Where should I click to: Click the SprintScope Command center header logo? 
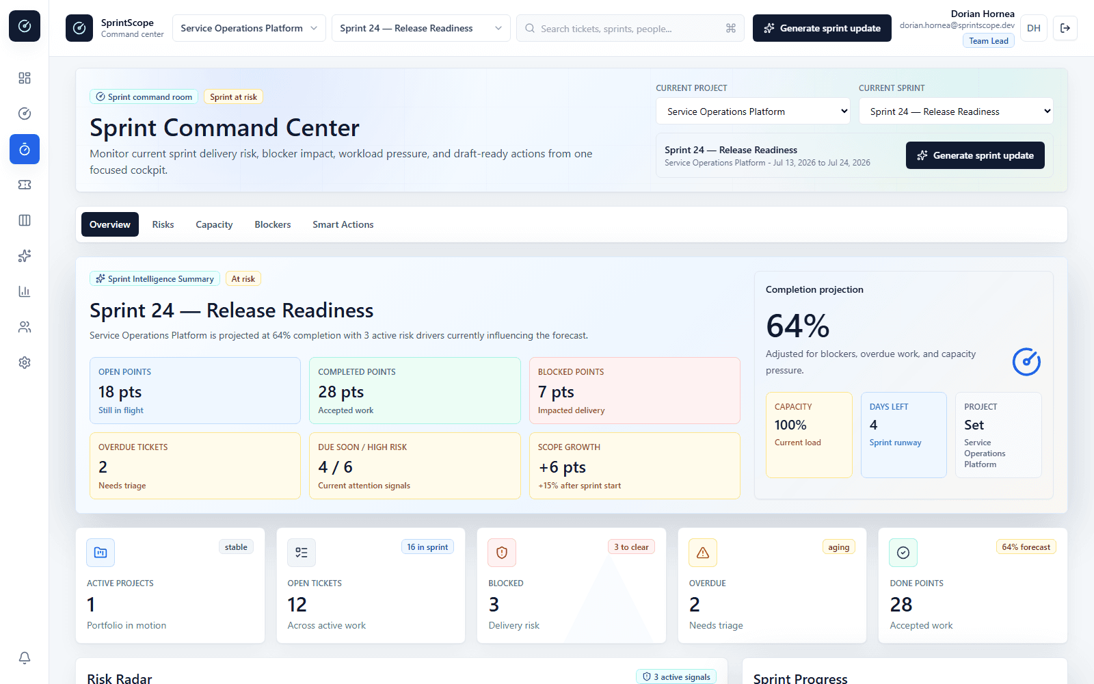click(79, 28)
